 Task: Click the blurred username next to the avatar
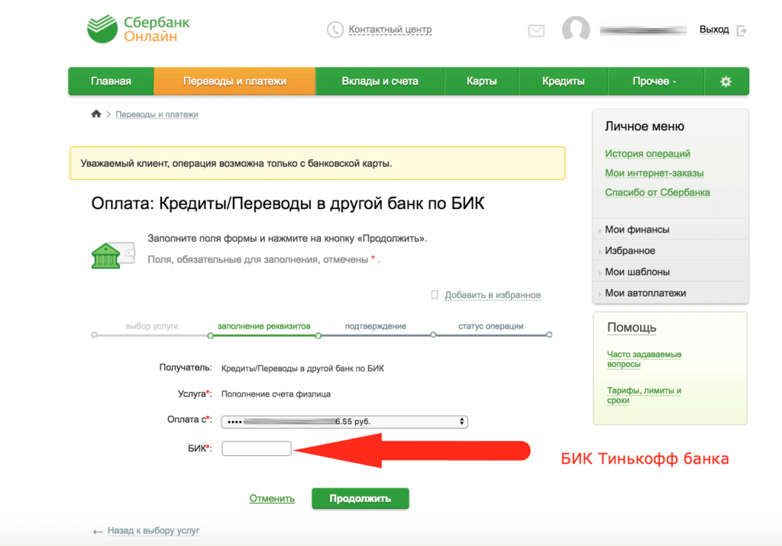pos(643,31)
